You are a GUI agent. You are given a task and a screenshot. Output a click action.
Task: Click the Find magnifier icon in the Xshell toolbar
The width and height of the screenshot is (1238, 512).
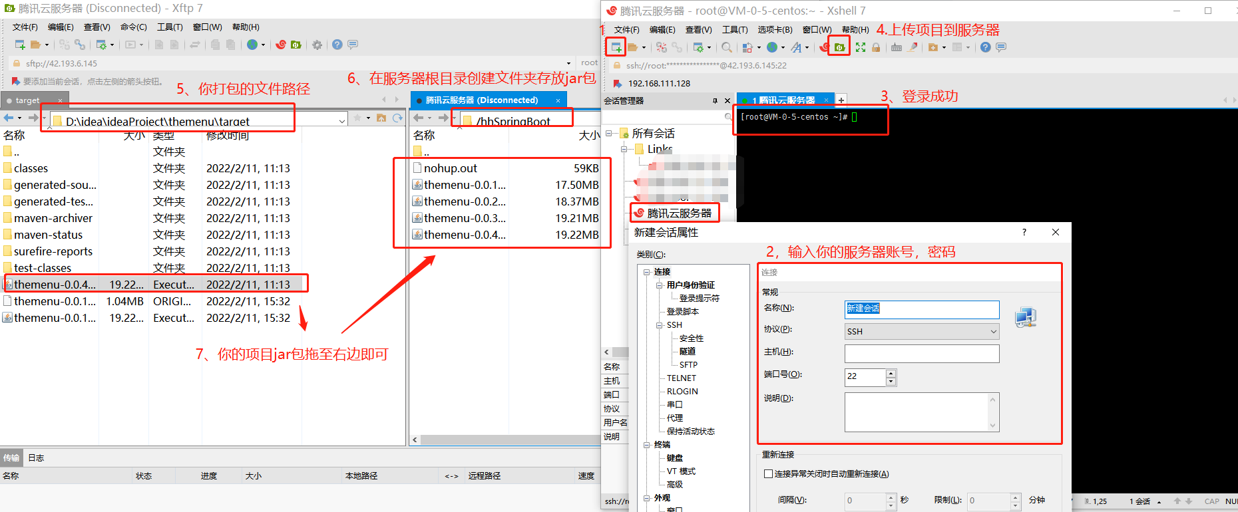[727, 47]
